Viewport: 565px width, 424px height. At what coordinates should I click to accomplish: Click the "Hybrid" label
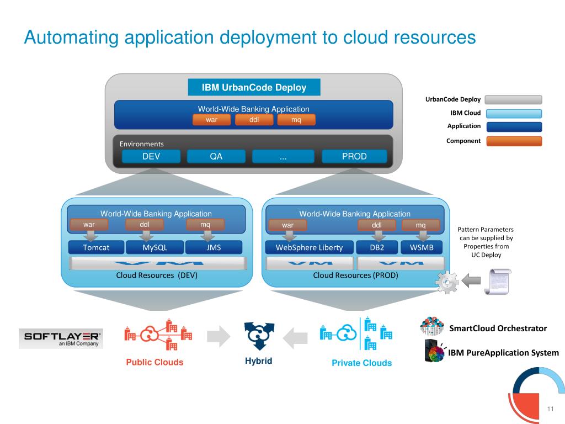tap(259, 361)
